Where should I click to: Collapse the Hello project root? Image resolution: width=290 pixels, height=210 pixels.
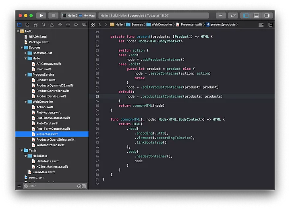tap(18, 31)
